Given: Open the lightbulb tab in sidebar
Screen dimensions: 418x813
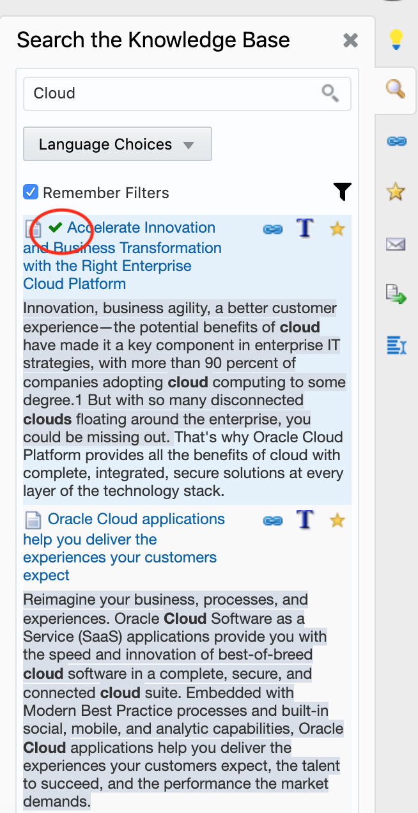Looking at the screenshot, I should [396, 40].
